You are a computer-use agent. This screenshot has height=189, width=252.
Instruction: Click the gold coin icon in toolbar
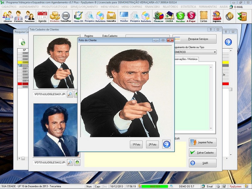point(229,16)
